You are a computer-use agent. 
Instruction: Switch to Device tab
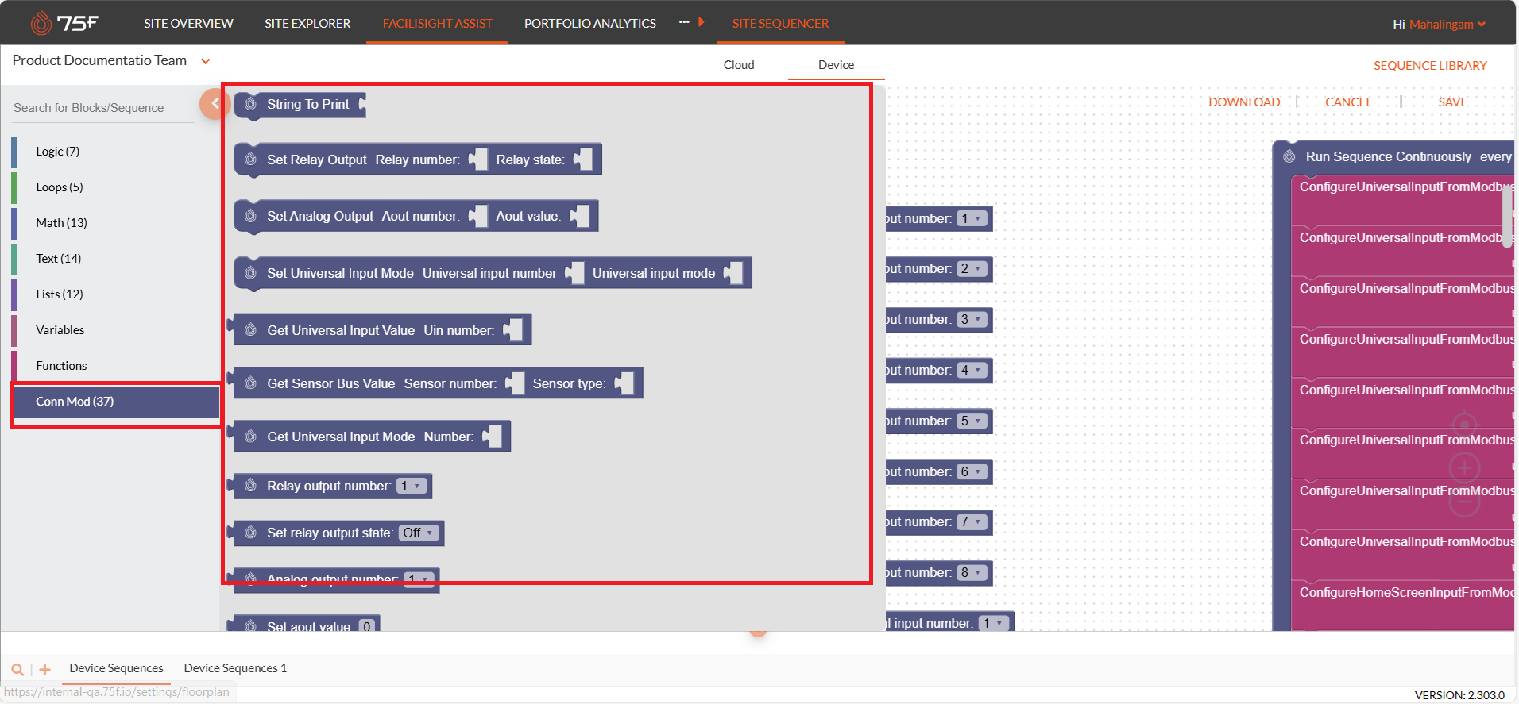(x=836, y=65)
